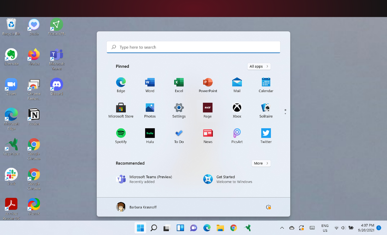
Task: Open the Mail app
Action: [237, 85]
